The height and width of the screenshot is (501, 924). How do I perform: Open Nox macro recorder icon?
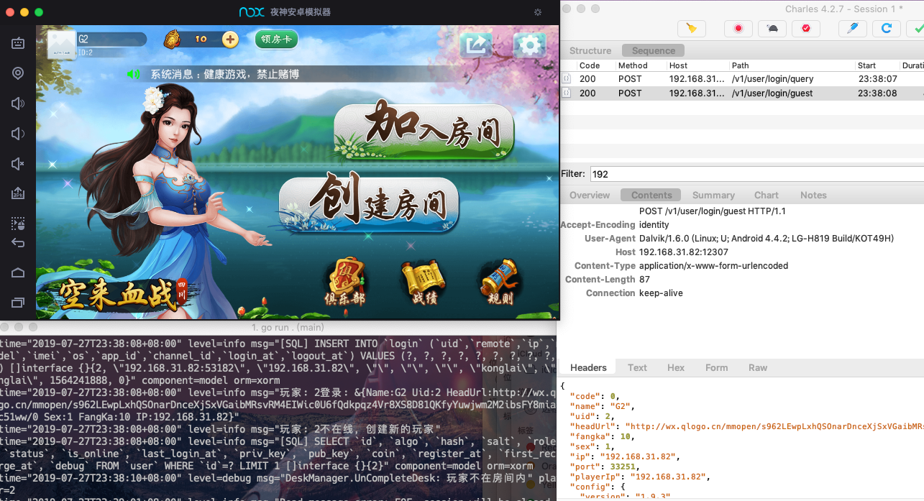[x=18, y=224]
